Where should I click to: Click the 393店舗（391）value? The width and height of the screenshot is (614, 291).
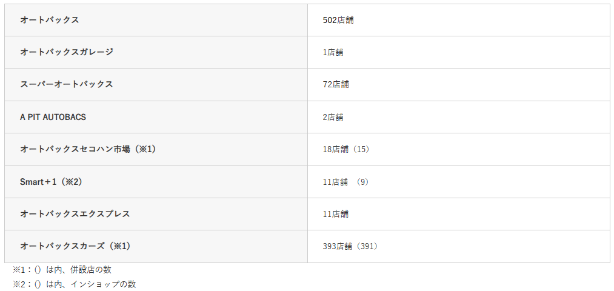(x=352, y=246)
